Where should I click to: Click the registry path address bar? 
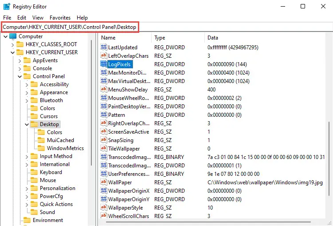pos(167,27)
